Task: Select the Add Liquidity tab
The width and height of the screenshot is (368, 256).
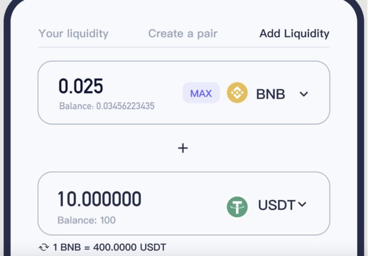Action: coord(294,33)
